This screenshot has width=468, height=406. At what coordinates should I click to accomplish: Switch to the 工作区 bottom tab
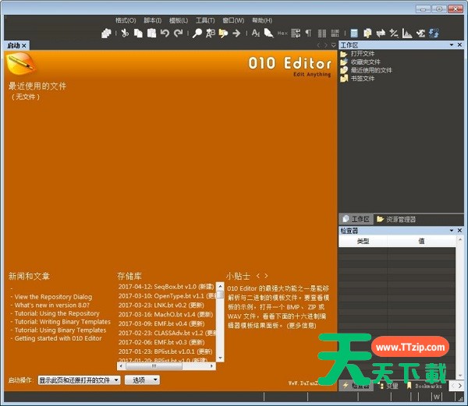[x=356, y=219]
